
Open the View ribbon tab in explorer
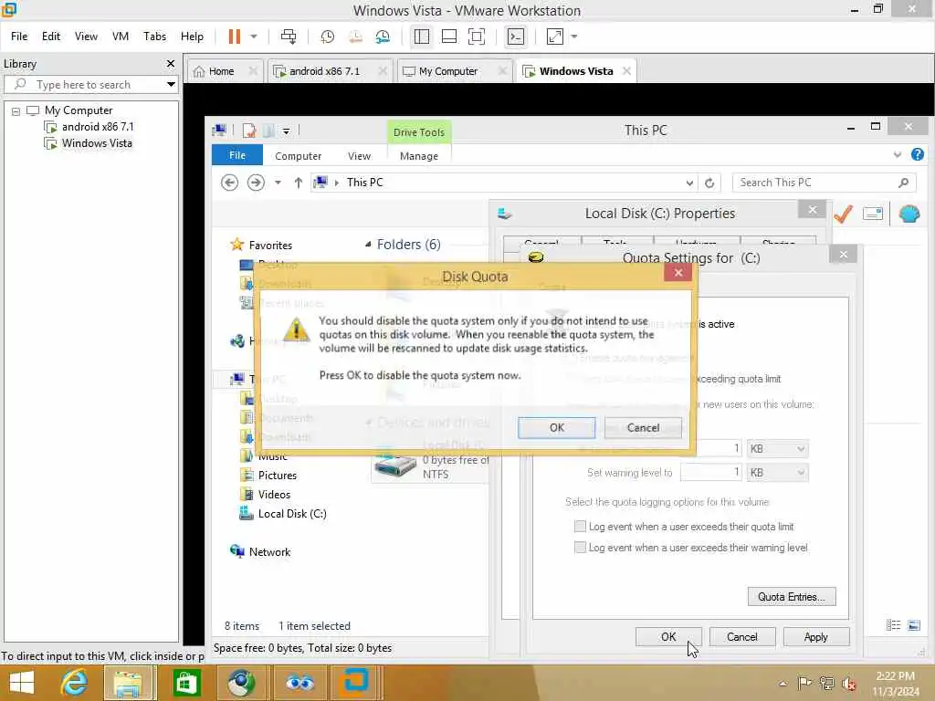[x=359, y=155]
